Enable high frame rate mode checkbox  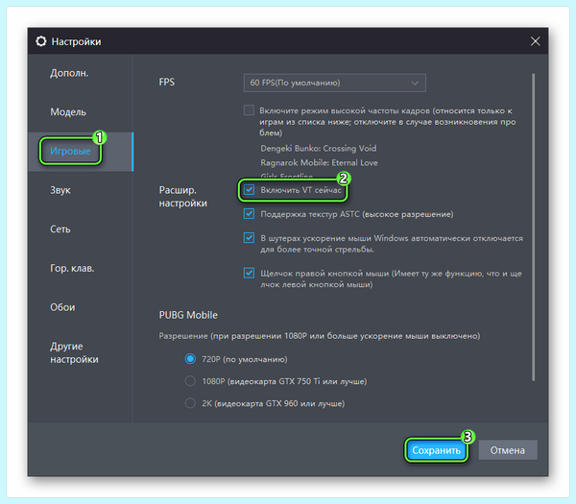tap(249, 110)
